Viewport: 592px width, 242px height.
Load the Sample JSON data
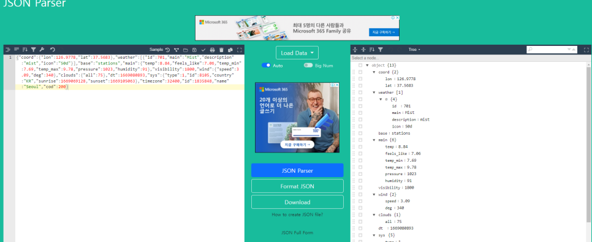[156, 50]
